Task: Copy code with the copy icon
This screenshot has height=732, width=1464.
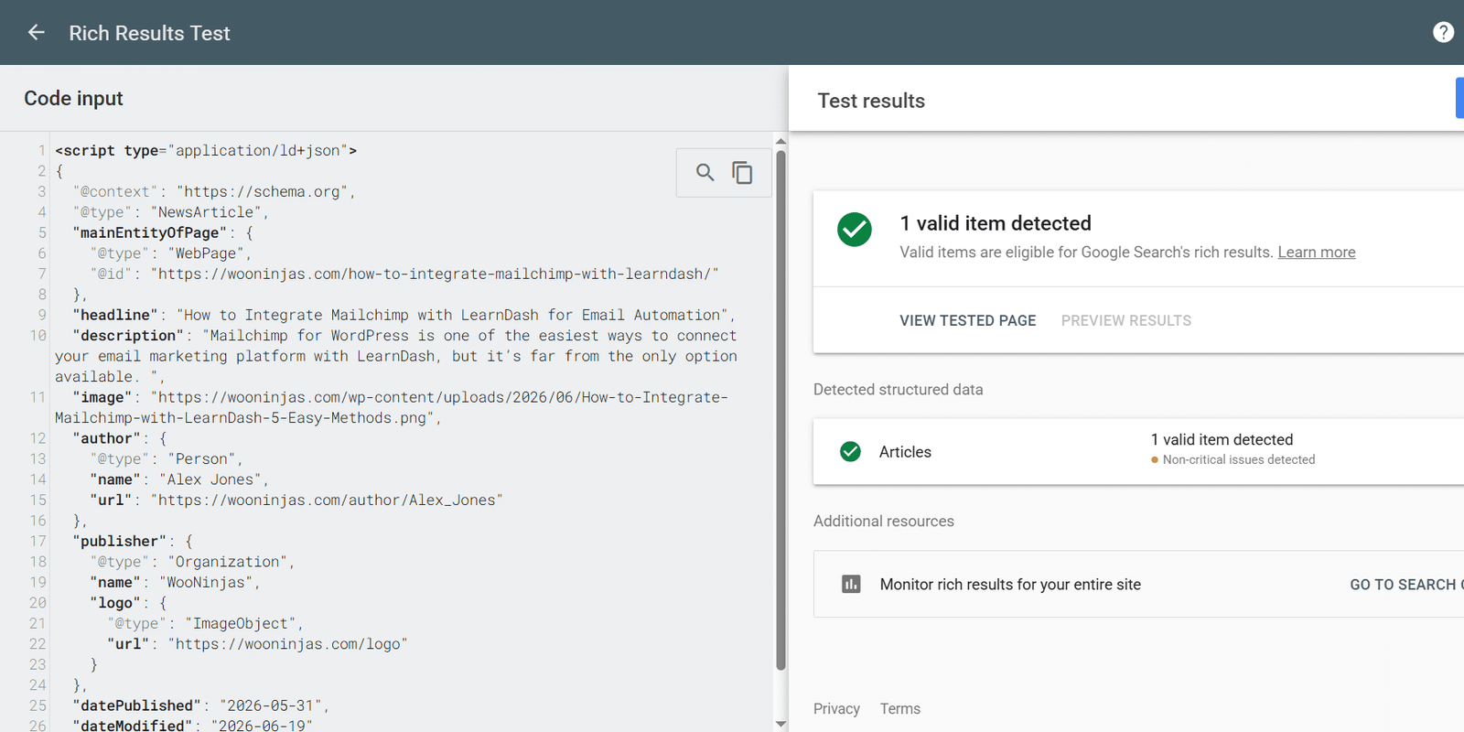Action: 742,172
